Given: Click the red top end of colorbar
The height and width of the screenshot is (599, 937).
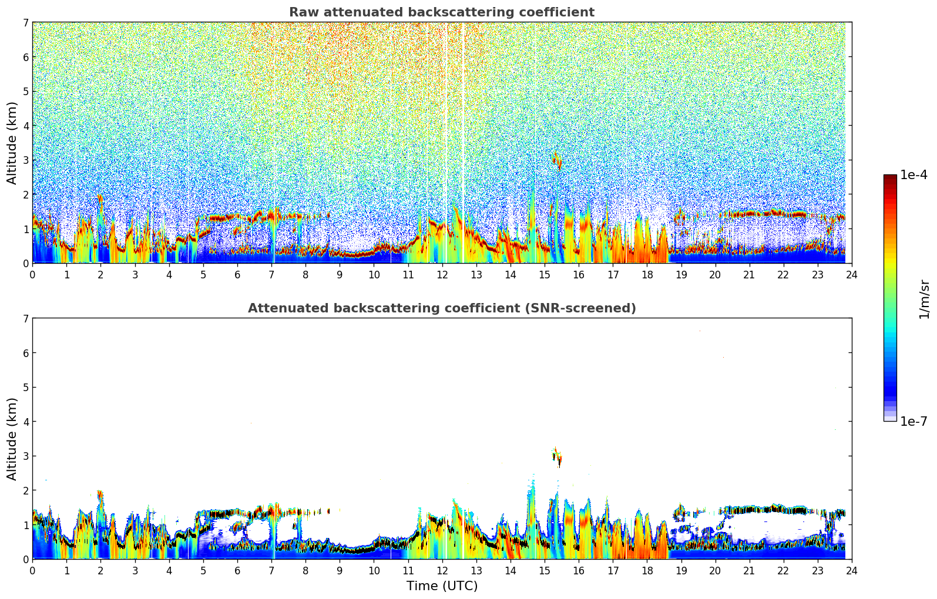Looking at the screenshot, I should pyautogui.click(x=890, y=179).
